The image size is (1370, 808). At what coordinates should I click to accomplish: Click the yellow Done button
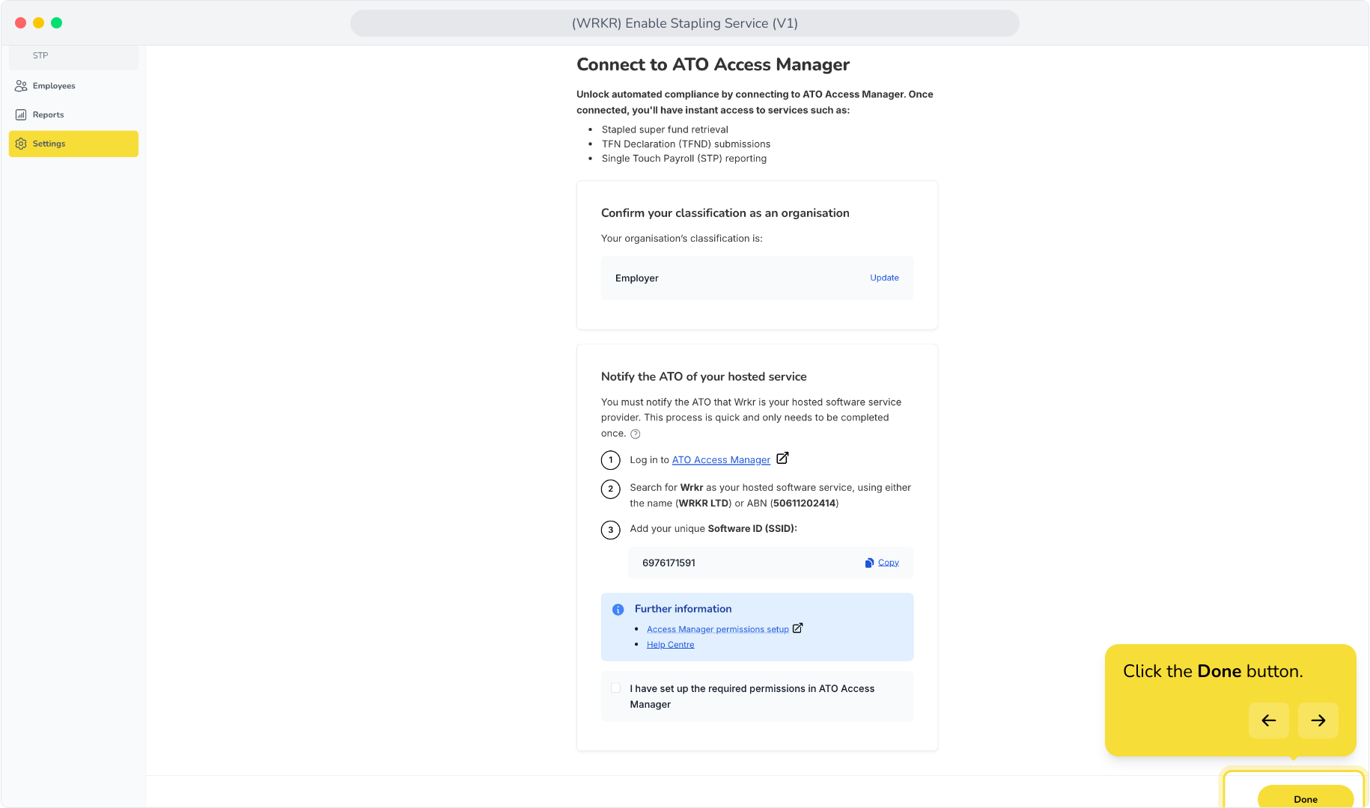(1306, 797)
